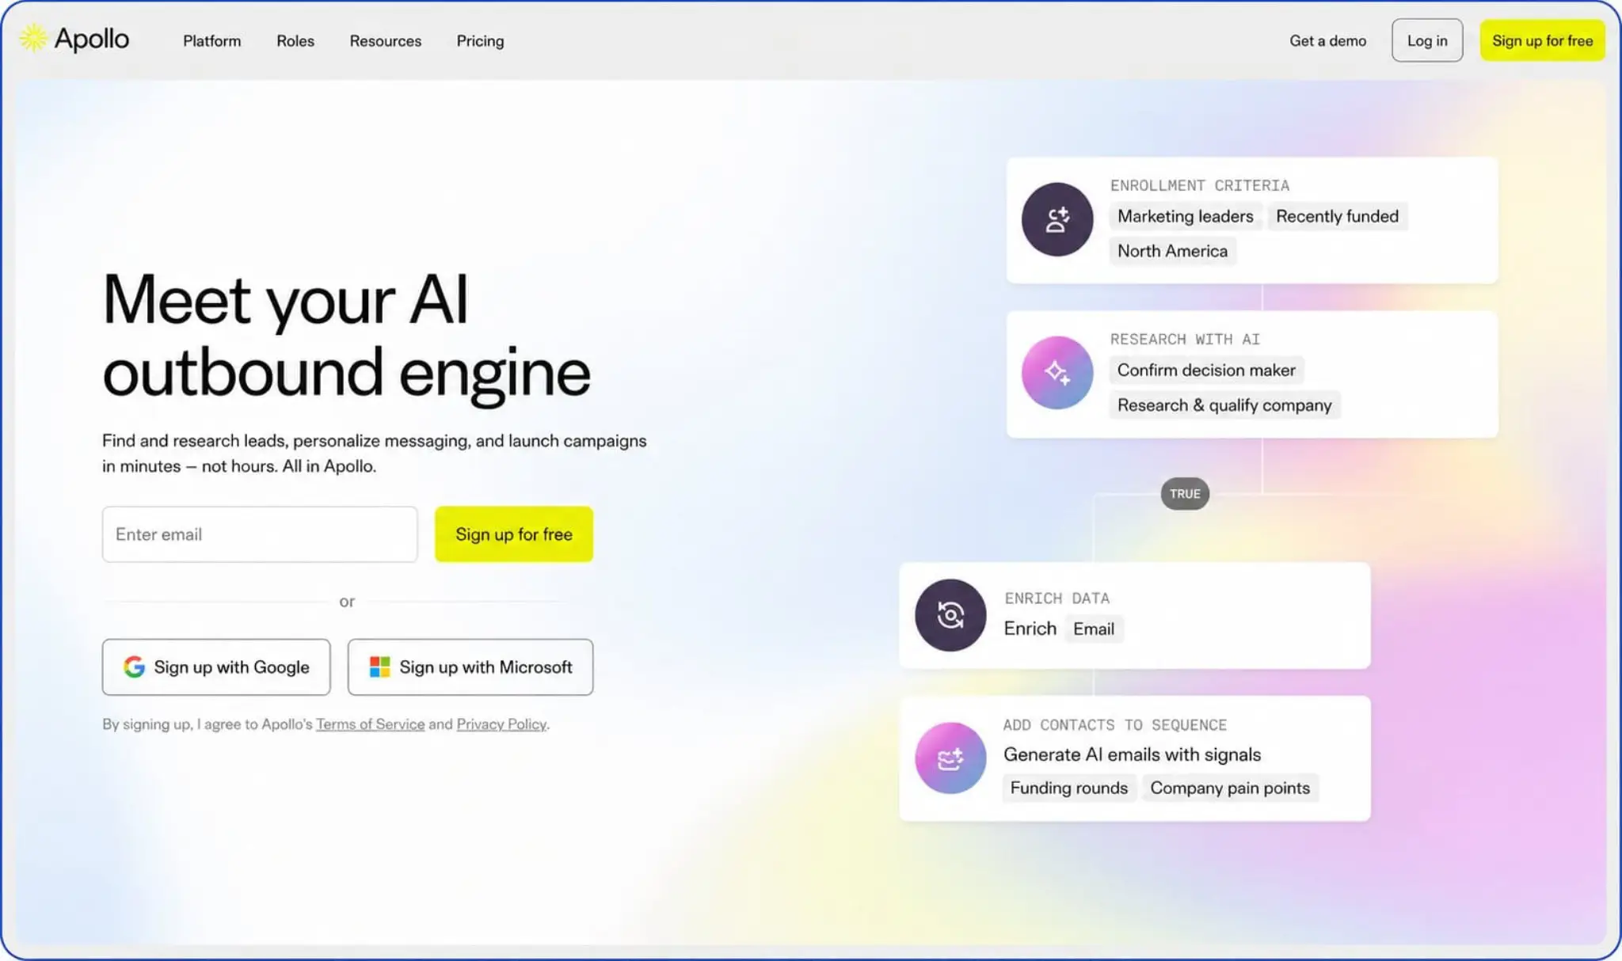Click the Get a demo link
This screenshot has width=1622, height=961.
pos(1328,40)
